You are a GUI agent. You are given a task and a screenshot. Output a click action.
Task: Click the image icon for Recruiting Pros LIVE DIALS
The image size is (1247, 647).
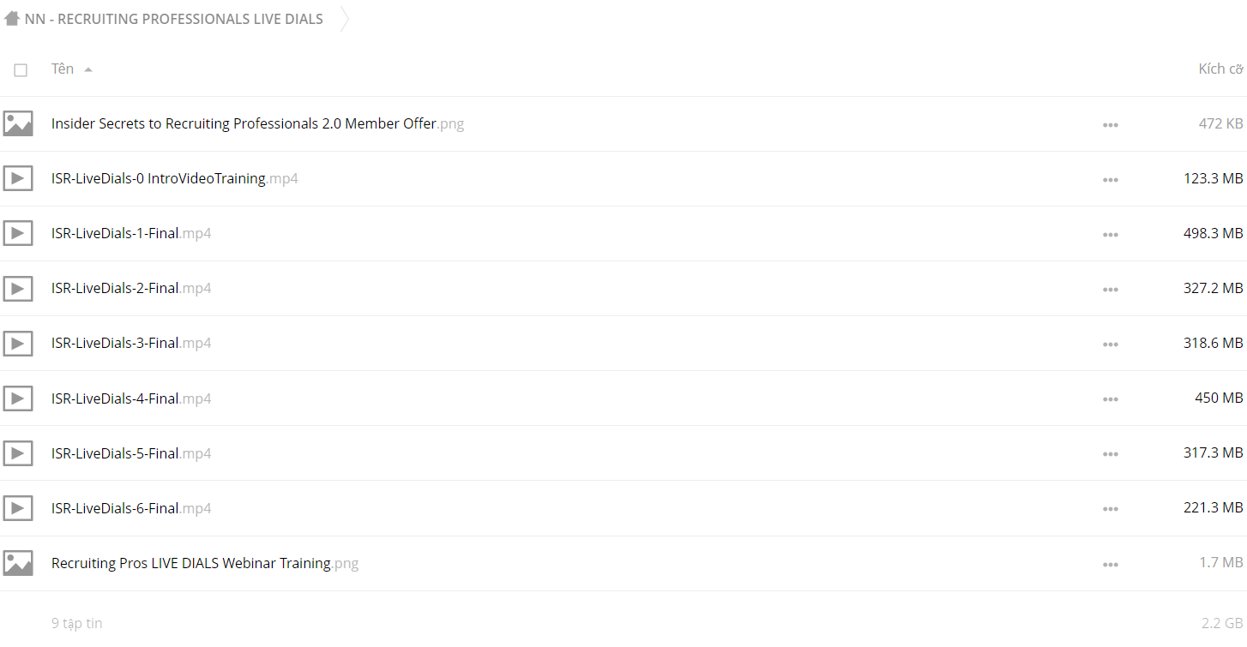(x=18, y=563)
